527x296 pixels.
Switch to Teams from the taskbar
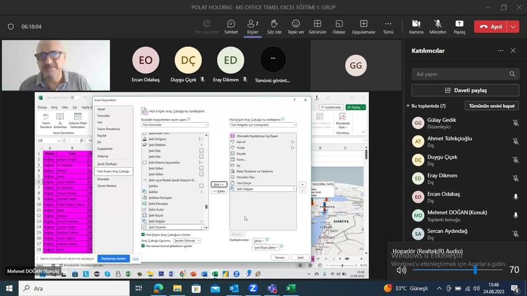(x=272, y=288)
